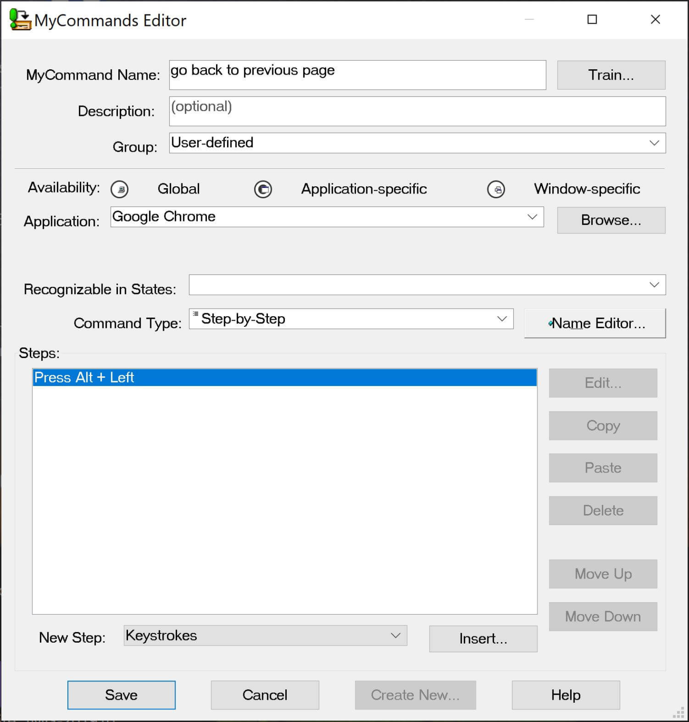Click the application icon beside Application-specific
Viewport: 689px width, 722px height.
click(x=263, y=189)
